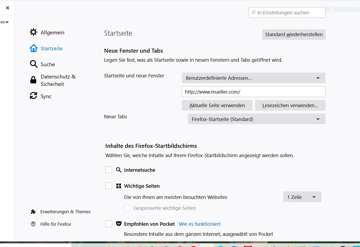Click the Datenschutz lock icon
360x247 pixels.
pyautogui.click(x=33, y=80)
